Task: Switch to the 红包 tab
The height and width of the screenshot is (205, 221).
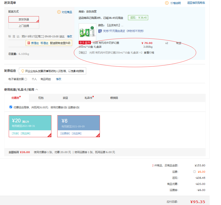Action: tap(41, 98)
